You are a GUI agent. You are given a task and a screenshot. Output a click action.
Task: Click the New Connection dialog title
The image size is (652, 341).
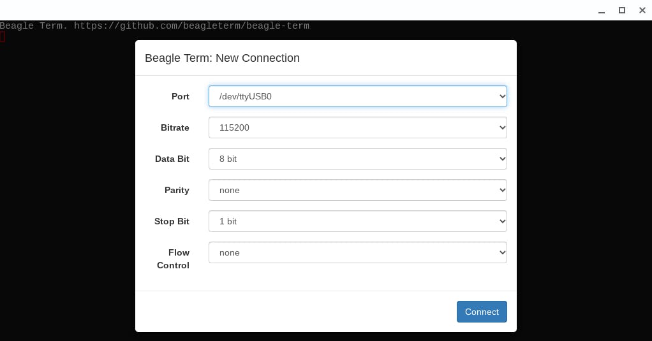pyautogui.click(x=222, y=58)
